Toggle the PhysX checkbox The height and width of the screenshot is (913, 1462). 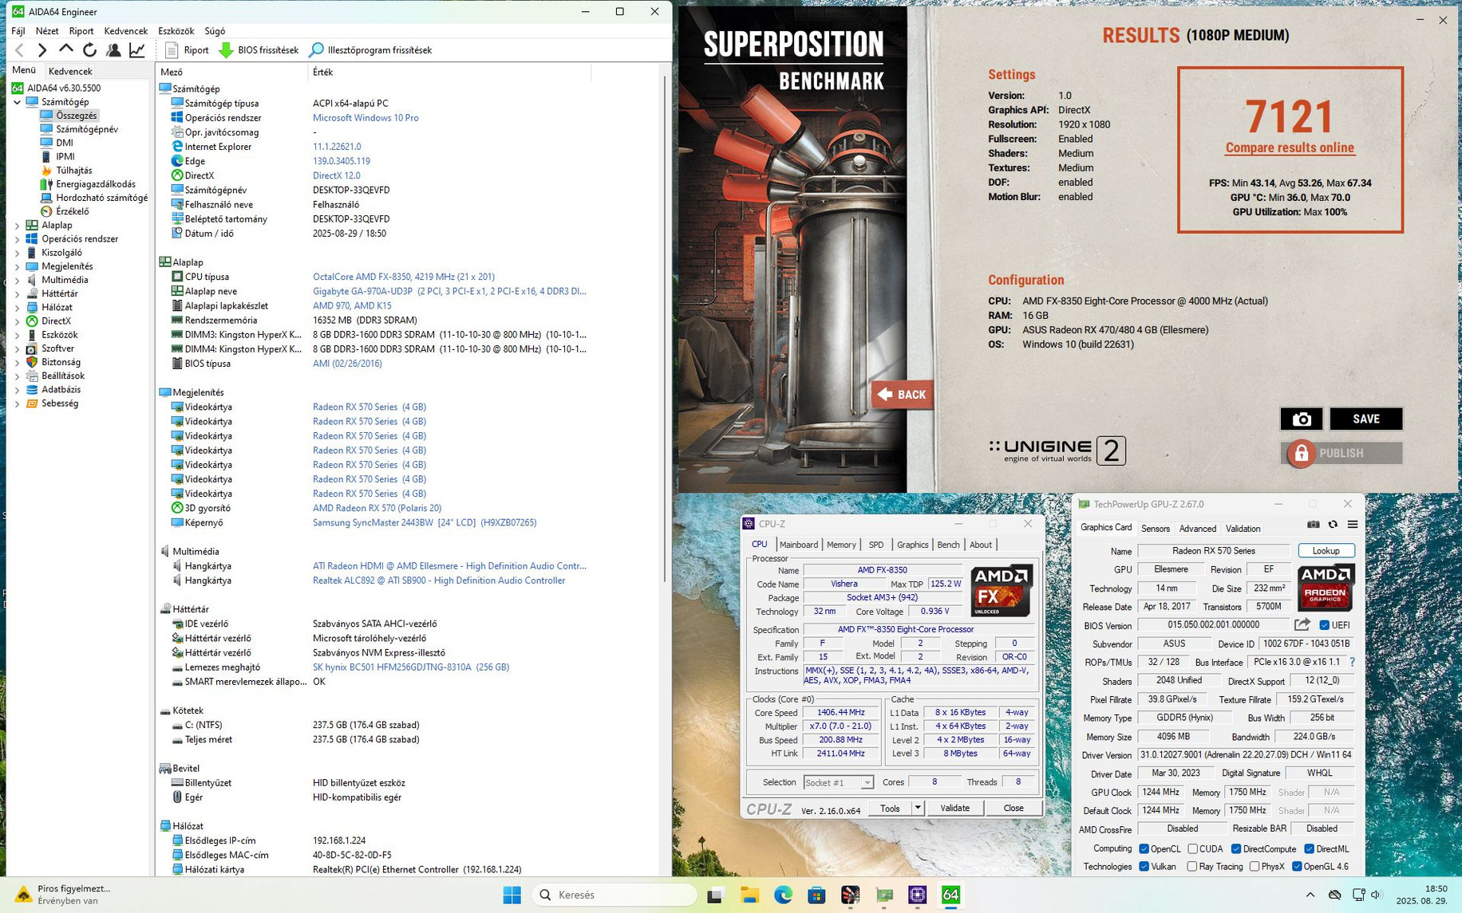pos(1255,867)
